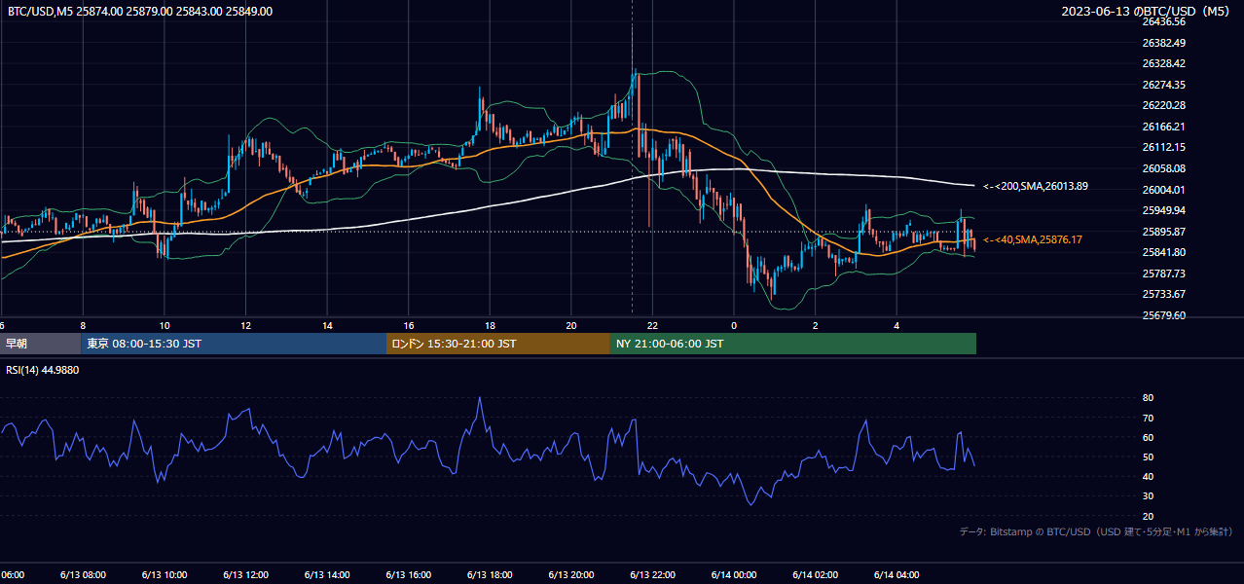This screenshot has height=584, width=1244.
Task: Click the 2023-06-13 chart title at top right
Action: click(x=1146, y=12)
